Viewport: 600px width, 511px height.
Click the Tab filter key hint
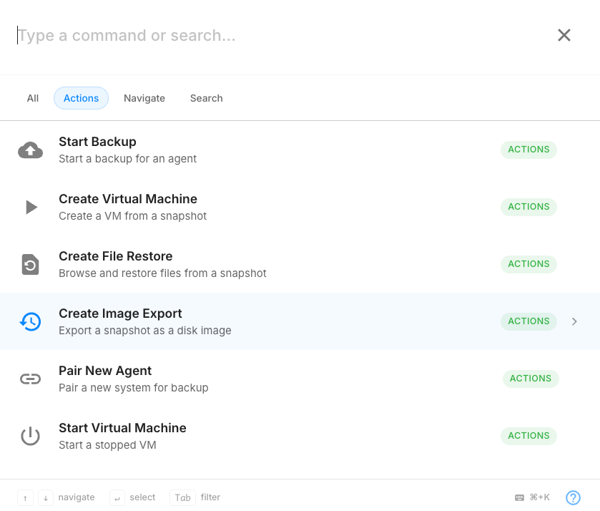click(x=182, y=497)
